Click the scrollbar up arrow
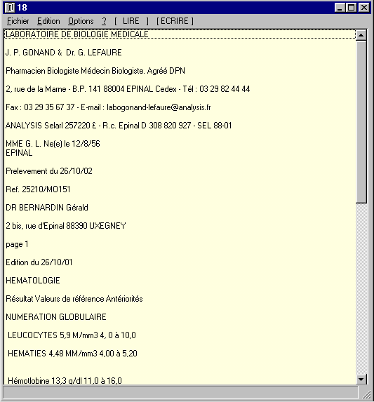374x402 pixels. 361,35
